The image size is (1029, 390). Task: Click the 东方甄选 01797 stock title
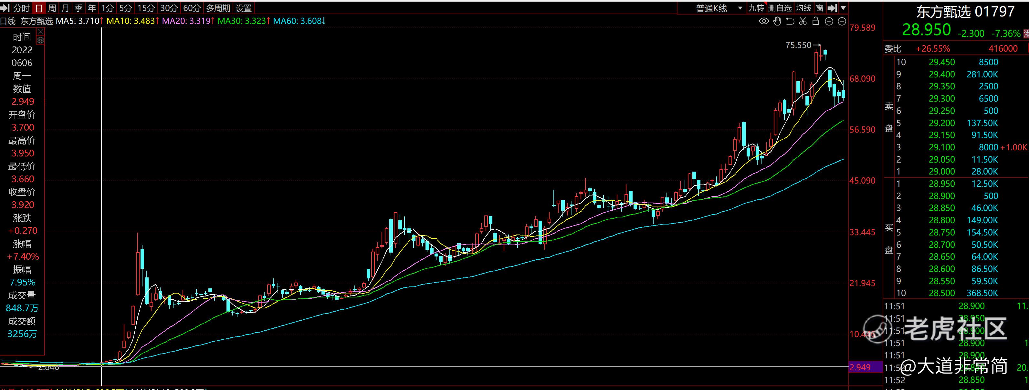pos(965,12)
